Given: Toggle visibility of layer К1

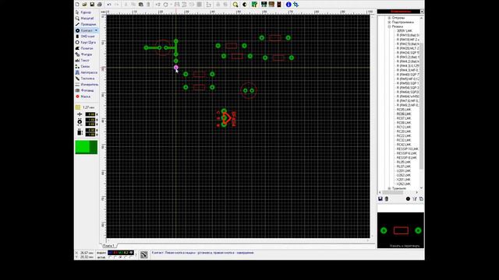Looking at the screenshot, I should point(110,253).
